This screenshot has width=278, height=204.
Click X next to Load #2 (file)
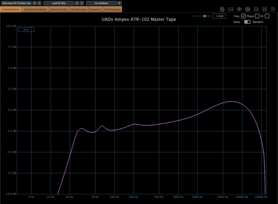pos(82,3)
